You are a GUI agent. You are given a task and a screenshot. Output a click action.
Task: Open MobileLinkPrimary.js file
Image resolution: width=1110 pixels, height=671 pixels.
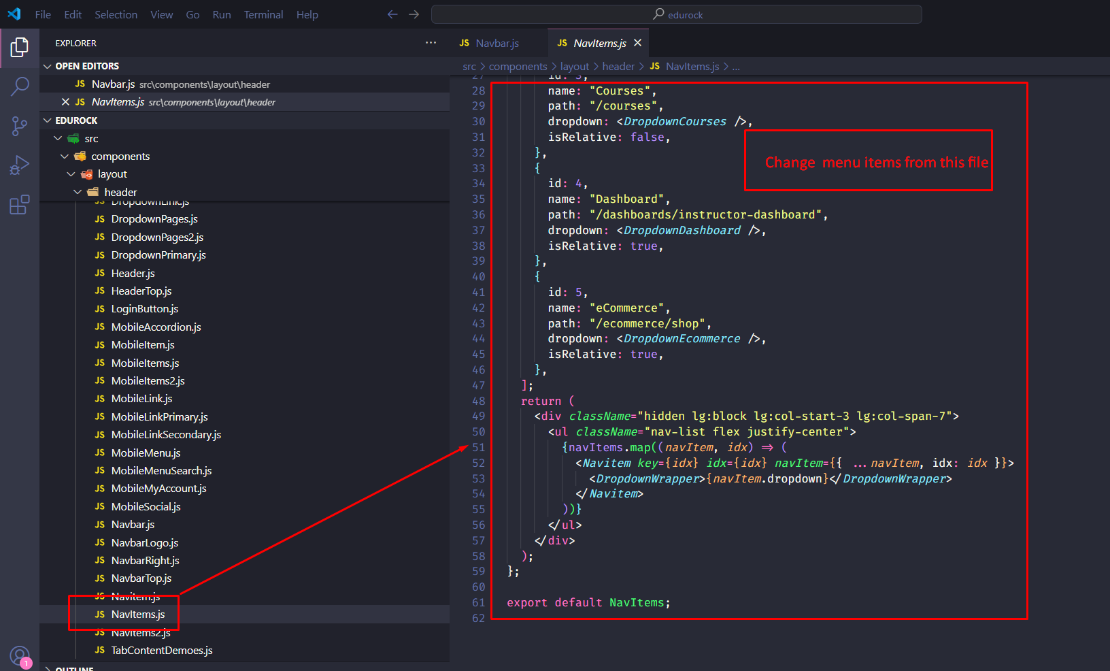click(244, 416)
